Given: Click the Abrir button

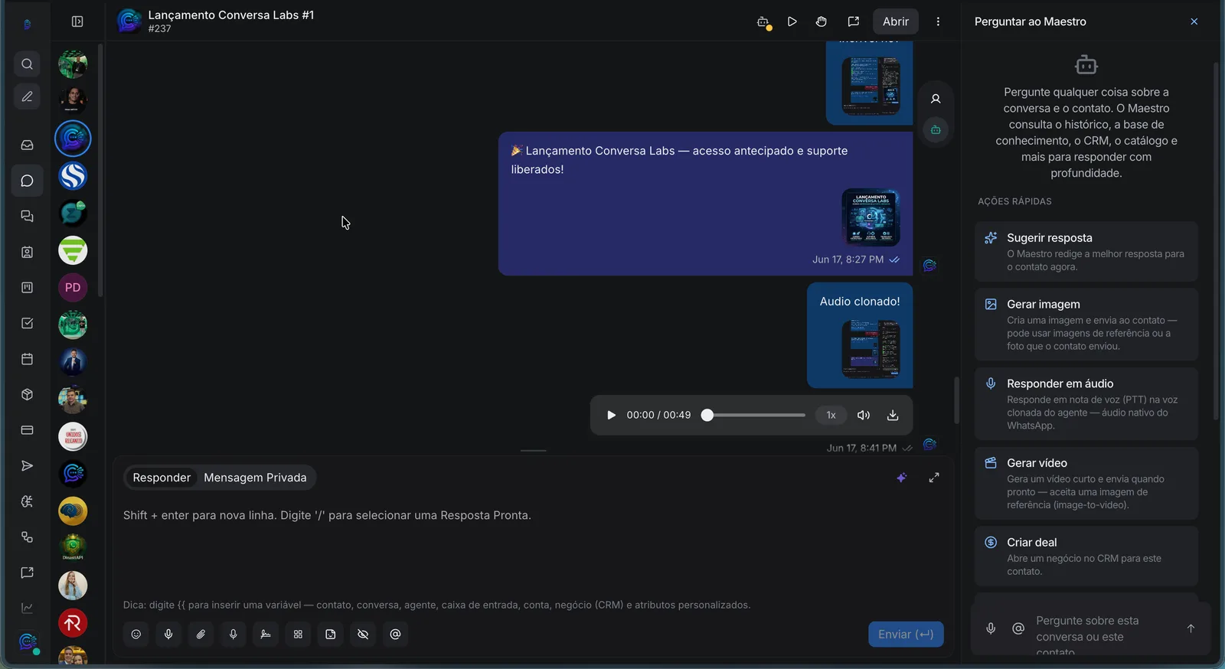Looking at the screenshot, I should 896,21.
